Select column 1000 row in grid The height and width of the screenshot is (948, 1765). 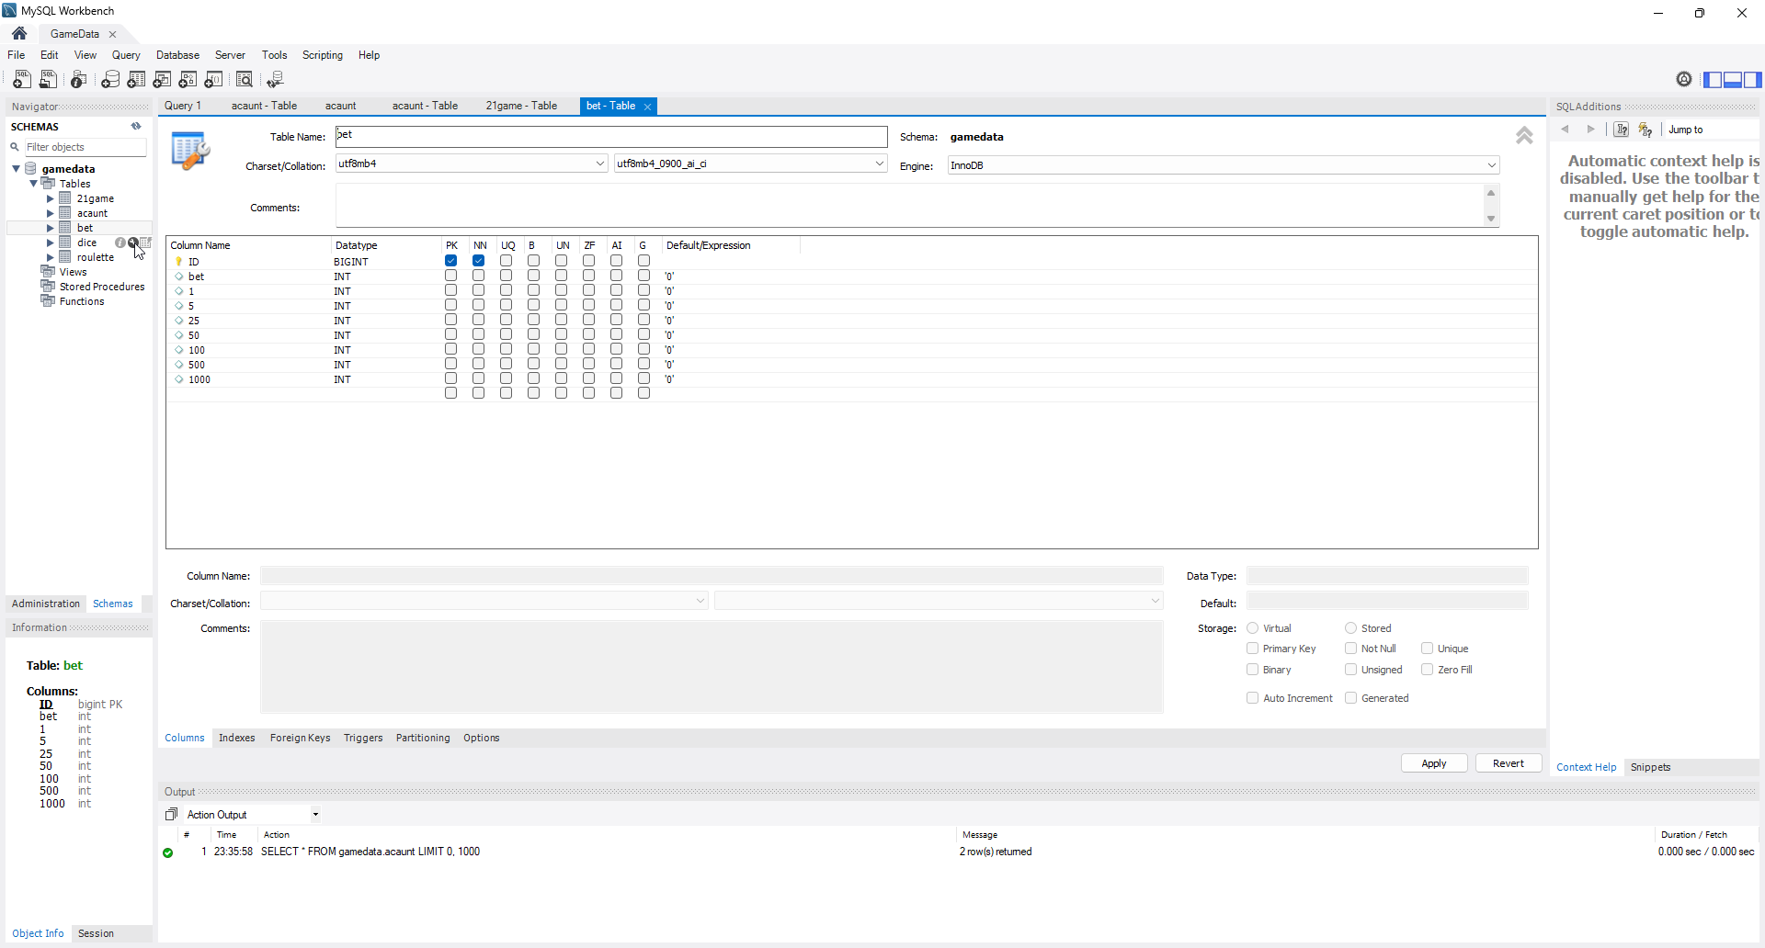point(851,379)
